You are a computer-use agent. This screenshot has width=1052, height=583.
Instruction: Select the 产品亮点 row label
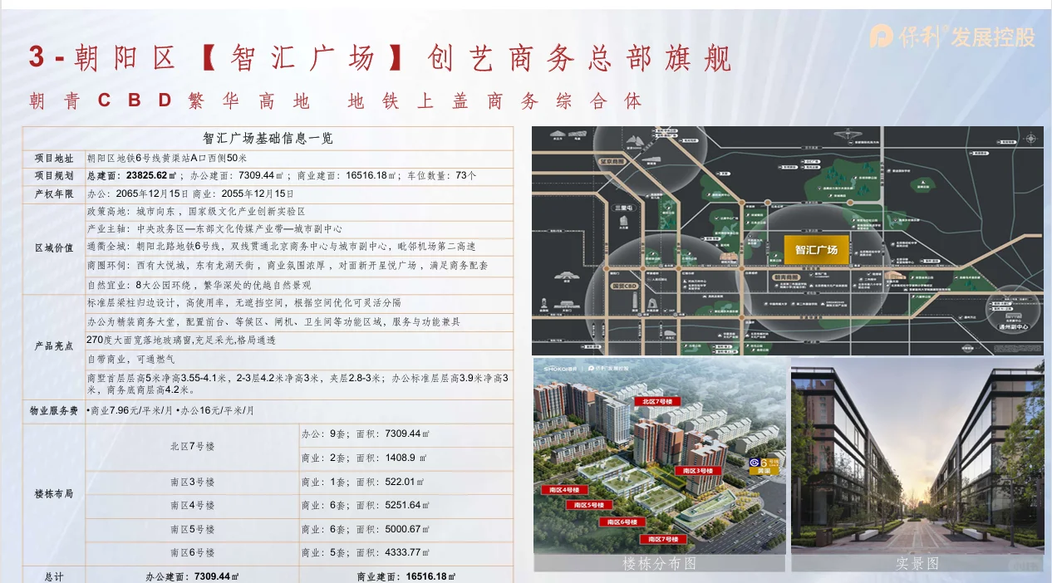(54, 346)
